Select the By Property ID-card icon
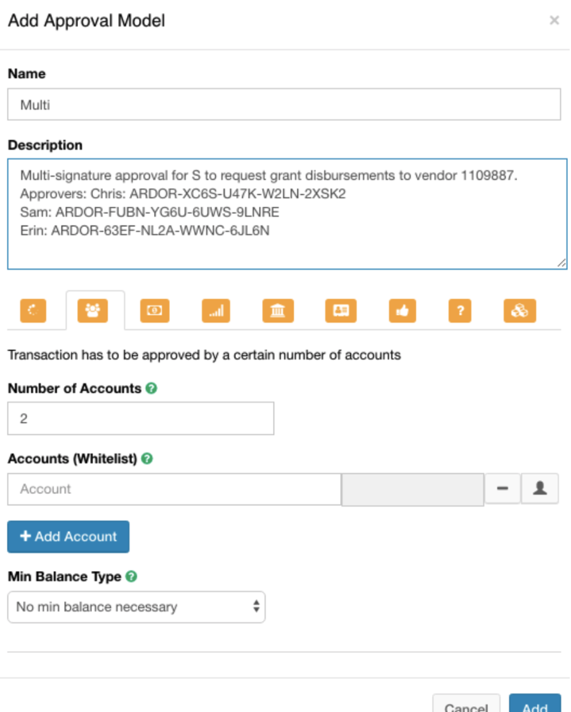The width and height of the screenshot is (571, 712). [341, 311]
